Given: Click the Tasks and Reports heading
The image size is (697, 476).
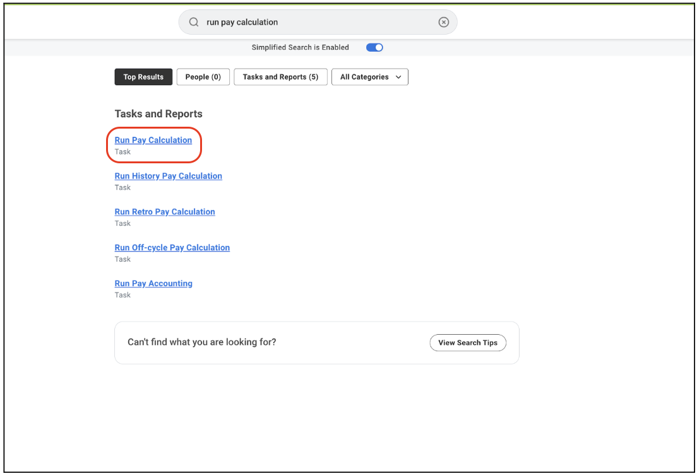Looking at the screenshot, I should pos(158,113).
